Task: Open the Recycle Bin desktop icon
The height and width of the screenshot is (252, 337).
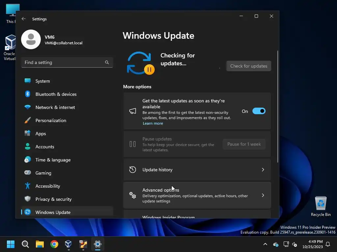Action: (x=321, y=206)
